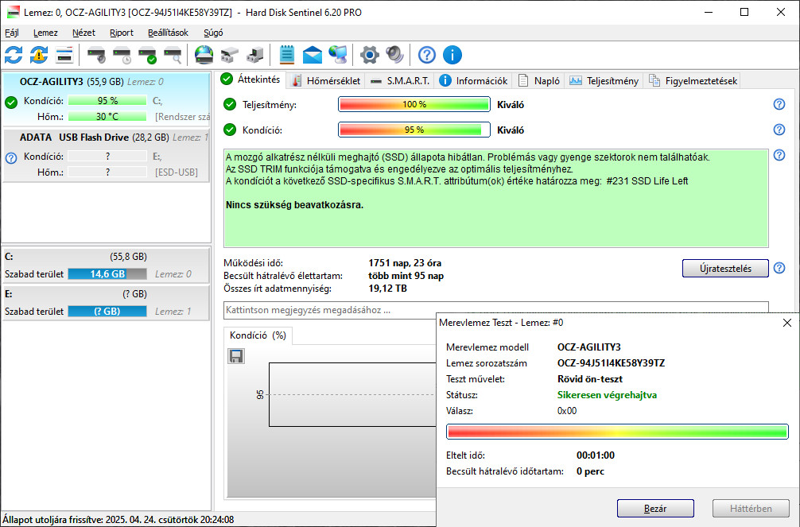Switch to the Hőmérséklet tab
Viewport: 800px width, 527px height.
(x=325, y=80)
